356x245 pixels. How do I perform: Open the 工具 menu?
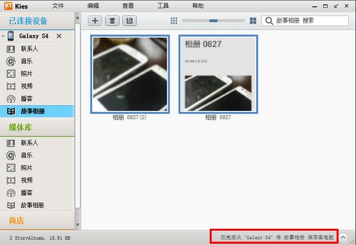[x=163, y=6]
